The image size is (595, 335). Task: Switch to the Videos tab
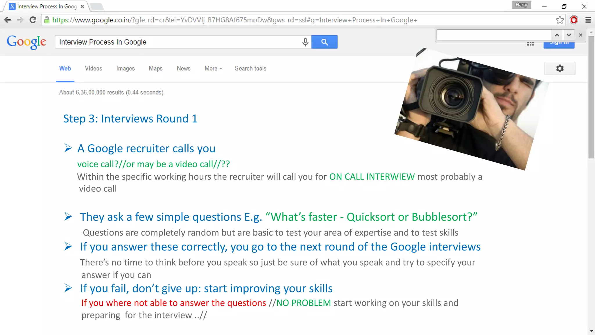[94, 68]
